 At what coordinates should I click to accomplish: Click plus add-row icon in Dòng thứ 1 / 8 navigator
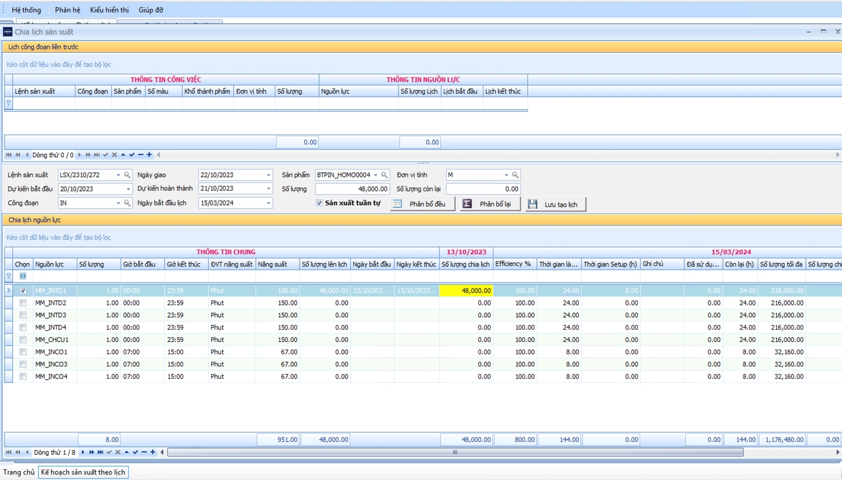(x=153, y=452)
